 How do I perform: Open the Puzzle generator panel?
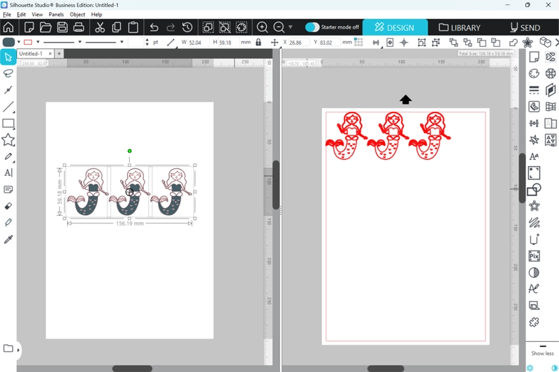click(x=535, y=322)
